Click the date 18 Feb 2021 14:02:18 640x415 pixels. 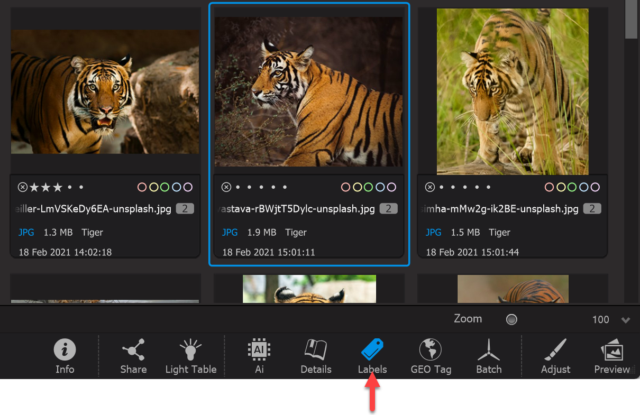point(65,252)
